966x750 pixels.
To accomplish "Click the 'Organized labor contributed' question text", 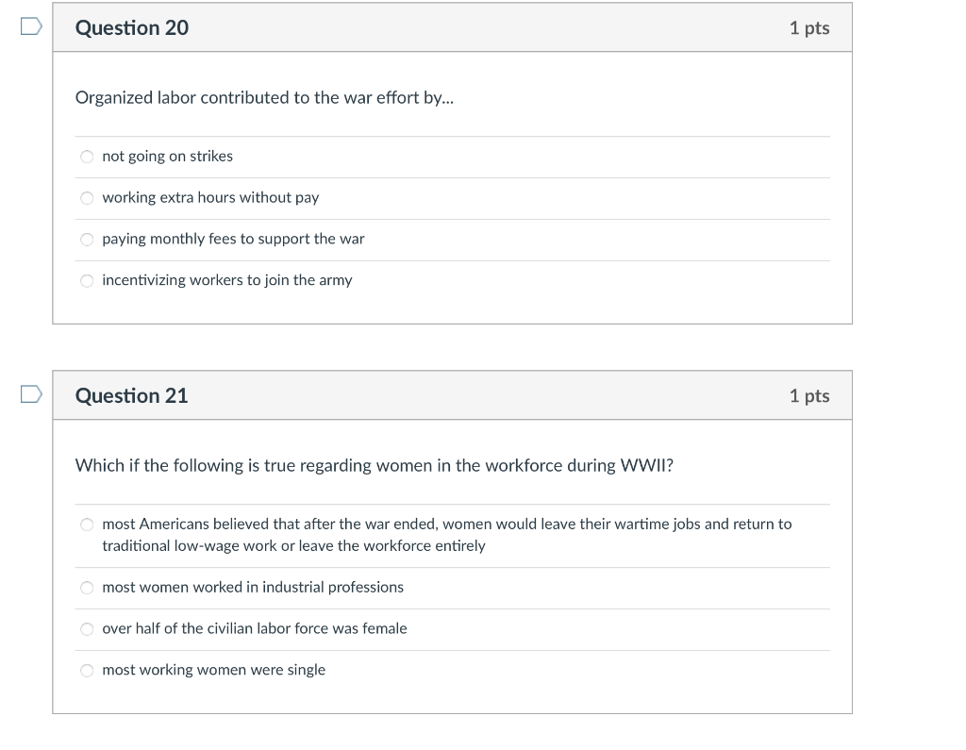I will pyautogui.click(x=264, y=98).
